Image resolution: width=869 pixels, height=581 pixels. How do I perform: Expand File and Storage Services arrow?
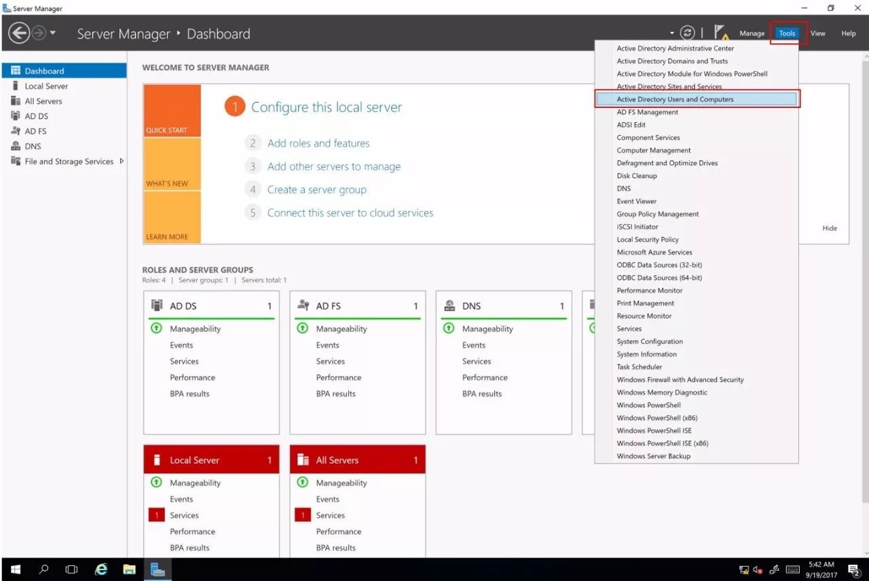coord(122,161)
